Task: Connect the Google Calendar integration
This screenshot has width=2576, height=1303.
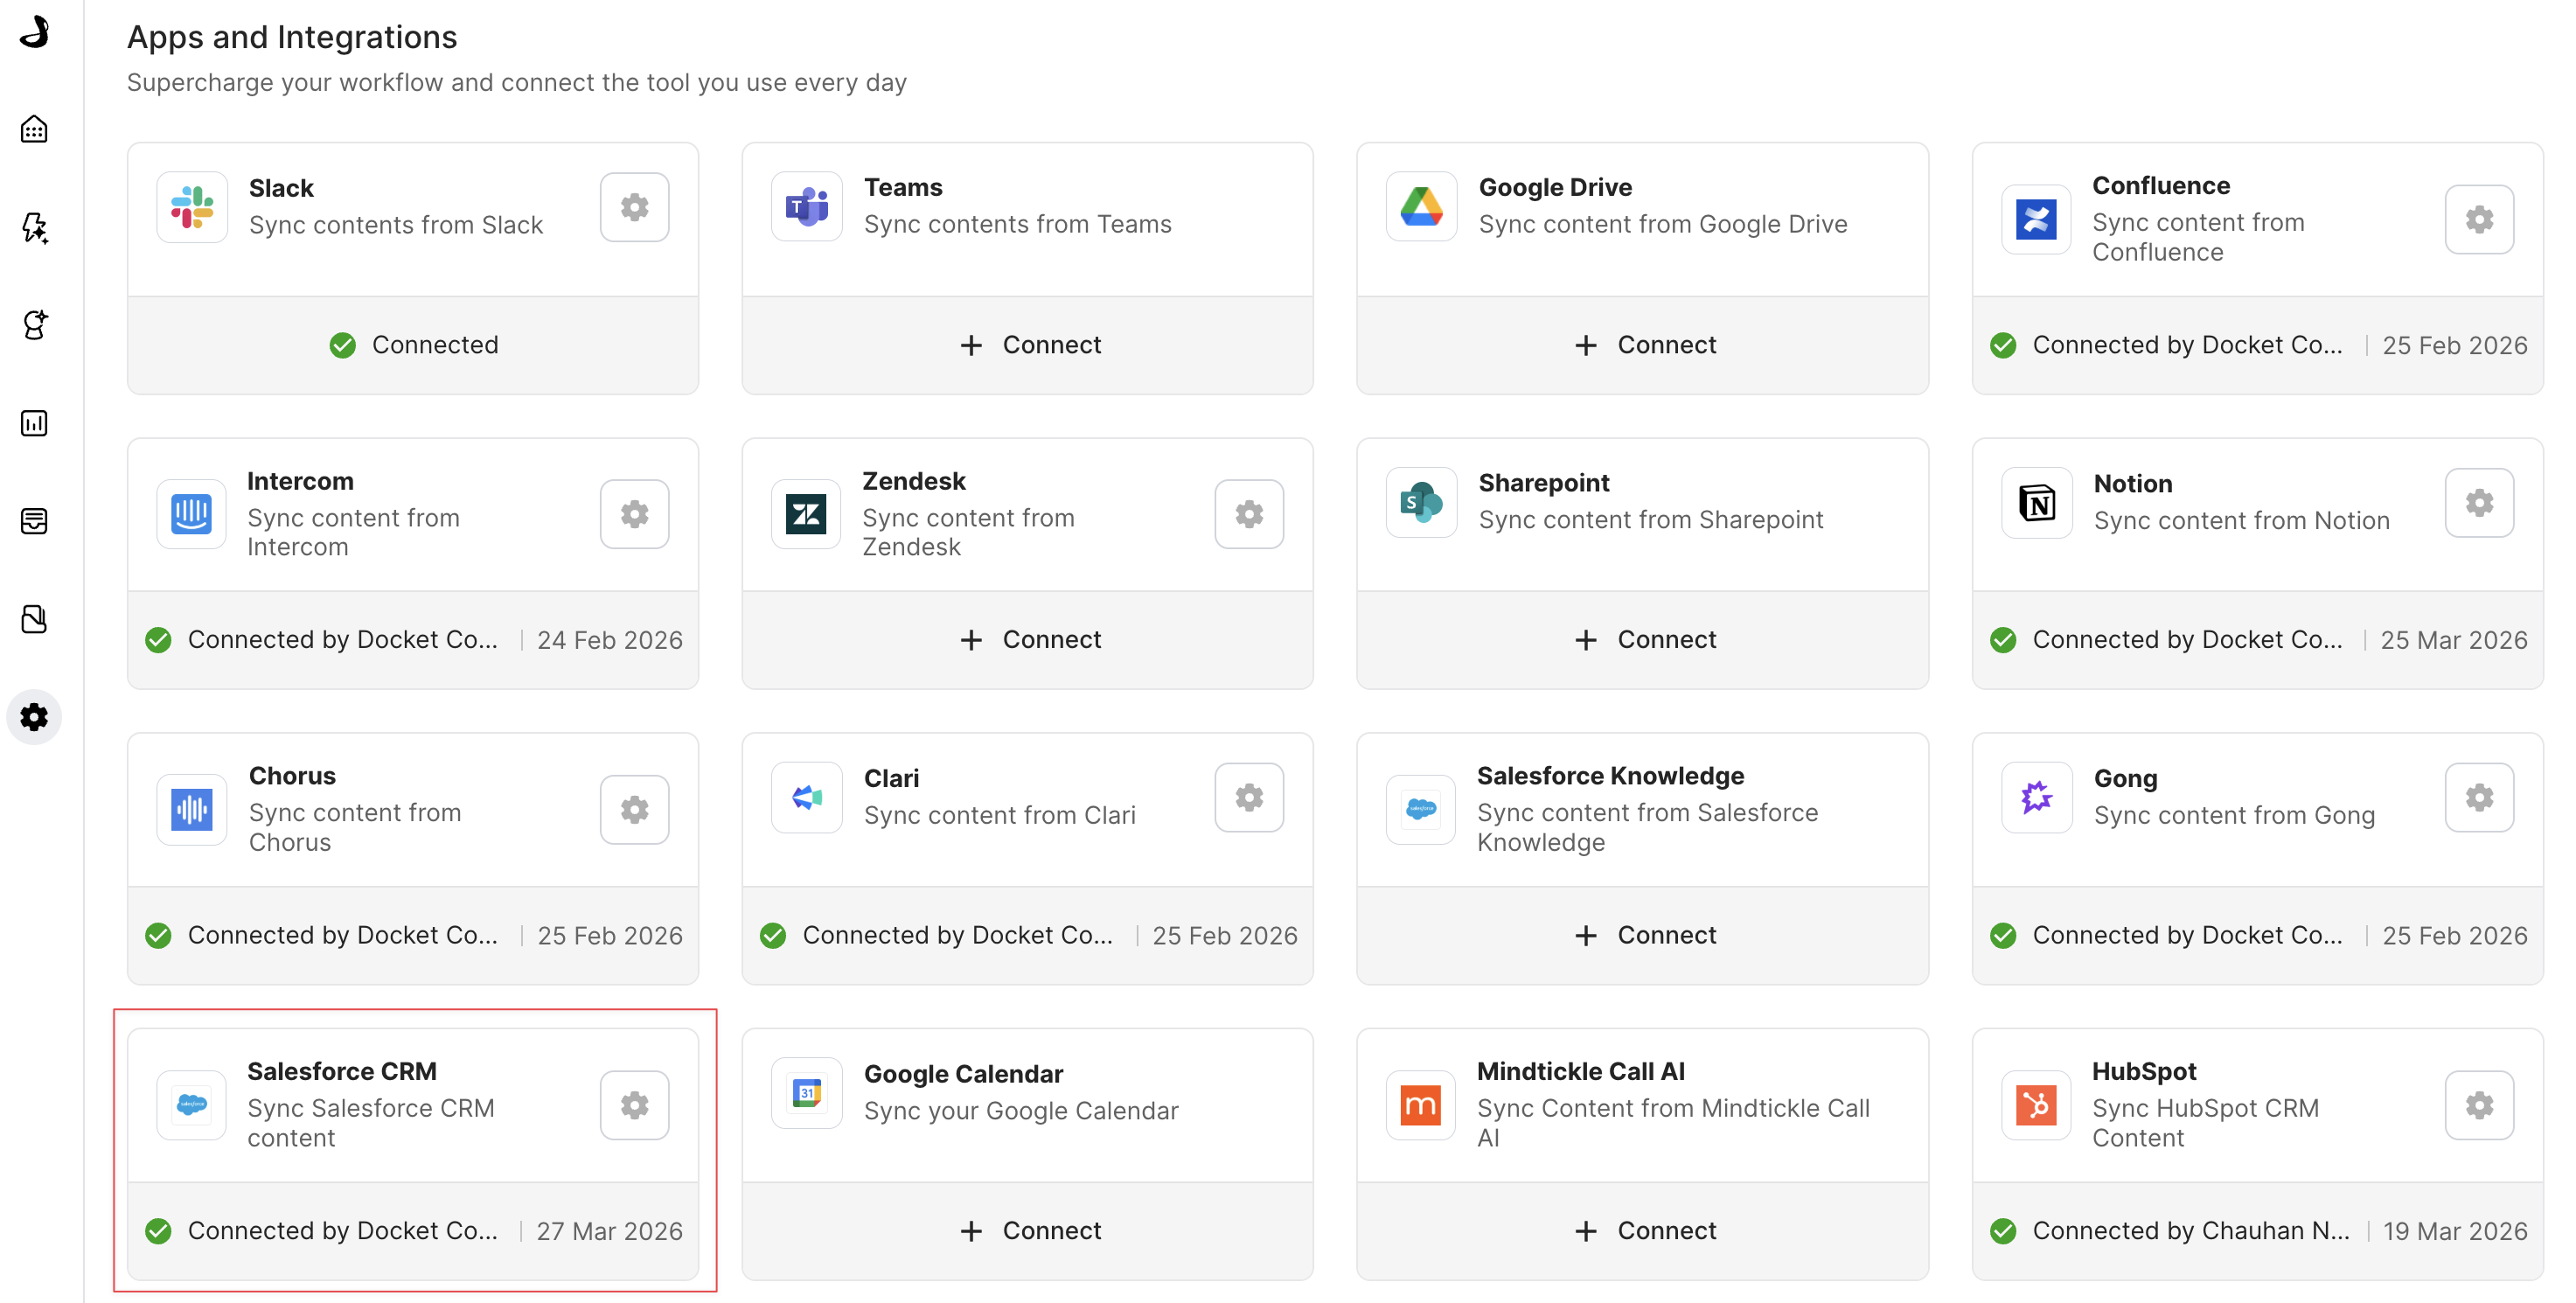Action: (1029, 1231)
